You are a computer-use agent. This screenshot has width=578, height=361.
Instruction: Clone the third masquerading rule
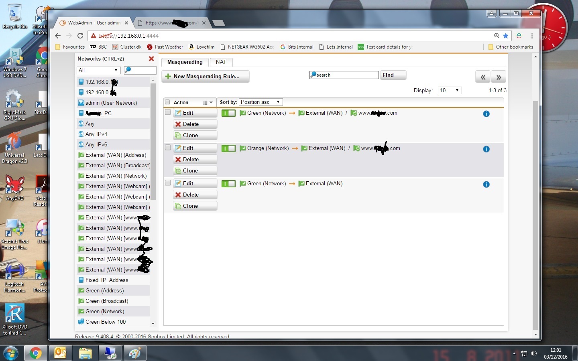195,206
